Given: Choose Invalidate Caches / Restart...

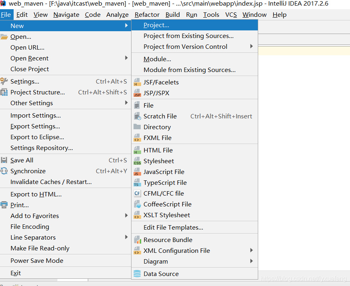Looking at the screenshot, I should pyautogui.click(x=65, y=182).
